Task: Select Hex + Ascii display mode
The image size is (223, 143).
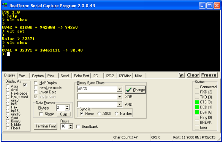Action: coord(7,97)
